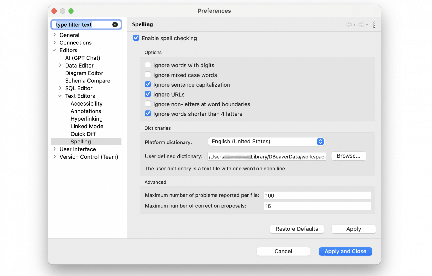The width and height of the screenshot is (432, 276).
Task: Open the Diagram Editor preferences page
Action: pos(84,73)
